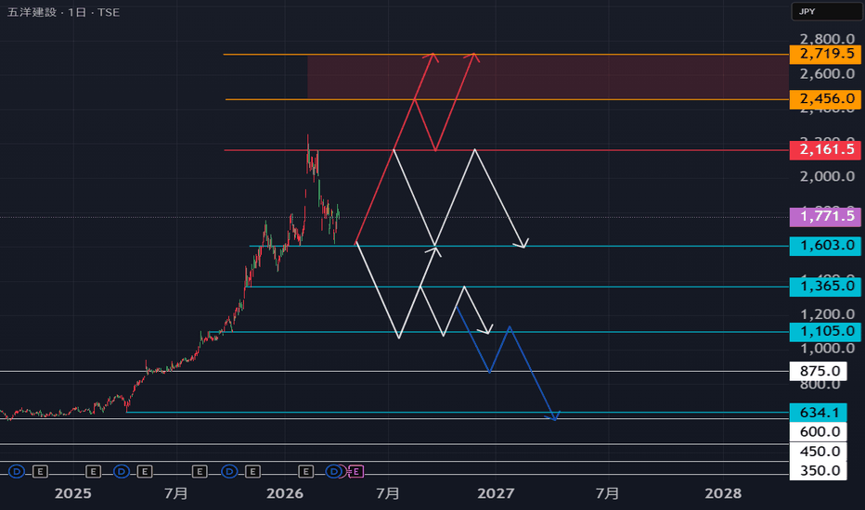Click the cyan 1,365.0 price label
The width and height of the screenshot is (865, 510).
pos(825,287)
